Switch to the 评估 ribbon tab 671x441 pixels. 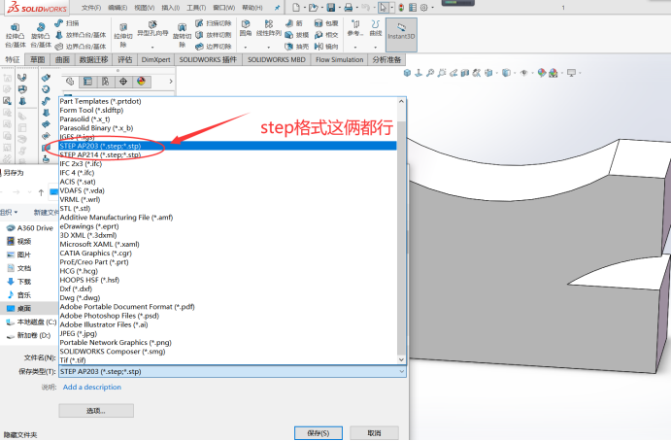(125, 59)
